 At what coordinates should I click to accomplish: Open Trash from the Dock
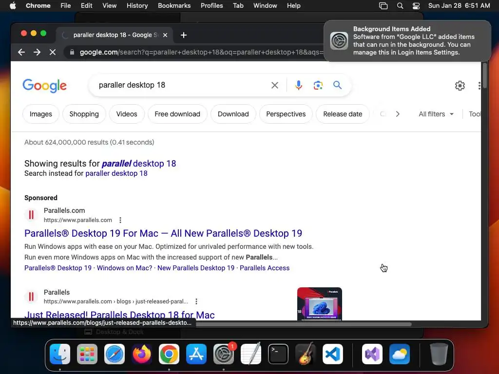coord(439,354)
